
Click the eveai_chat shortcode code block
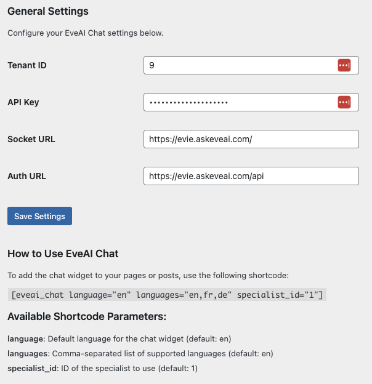[166, 295]
